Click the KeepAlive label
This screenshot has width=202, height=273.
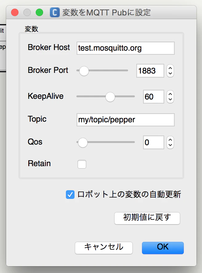coord(46,96)
